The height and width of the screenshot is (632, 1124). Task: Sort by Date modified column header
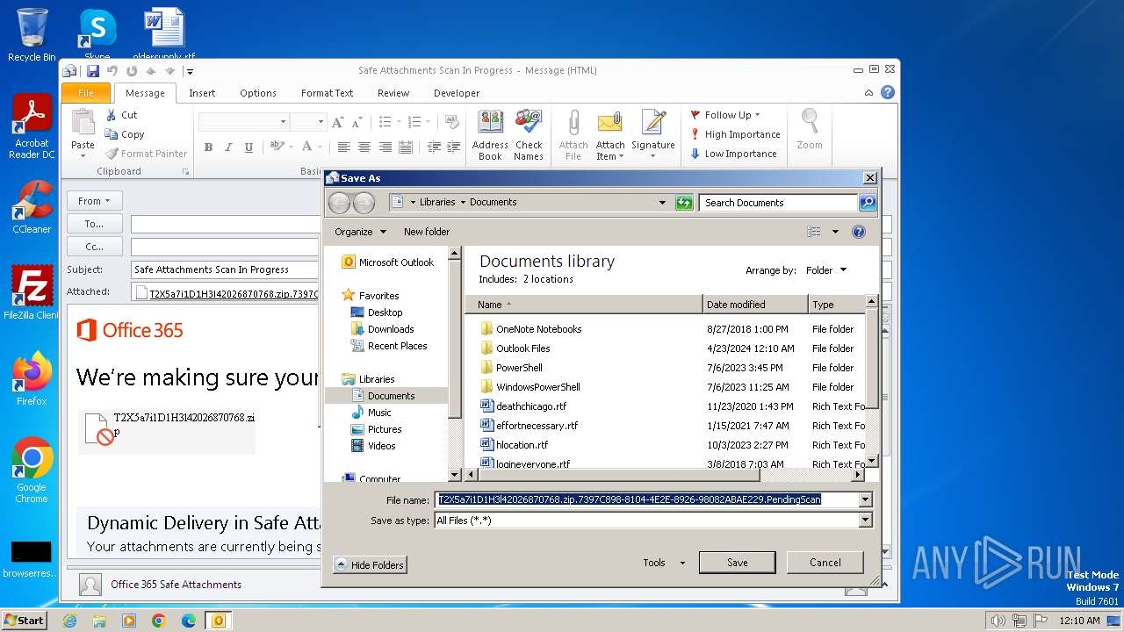tap(755, 305)
